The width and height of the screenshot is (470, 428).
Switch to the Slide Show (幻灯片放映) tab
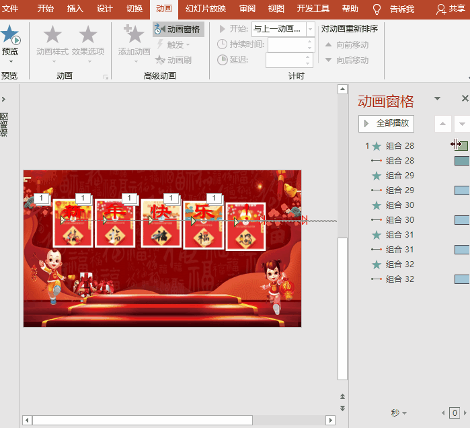206,9
